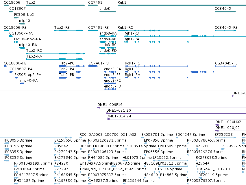Select the DME1-020H02 clone label
The height and width of the screenshot is (185, 246).
tap(228, 122)
